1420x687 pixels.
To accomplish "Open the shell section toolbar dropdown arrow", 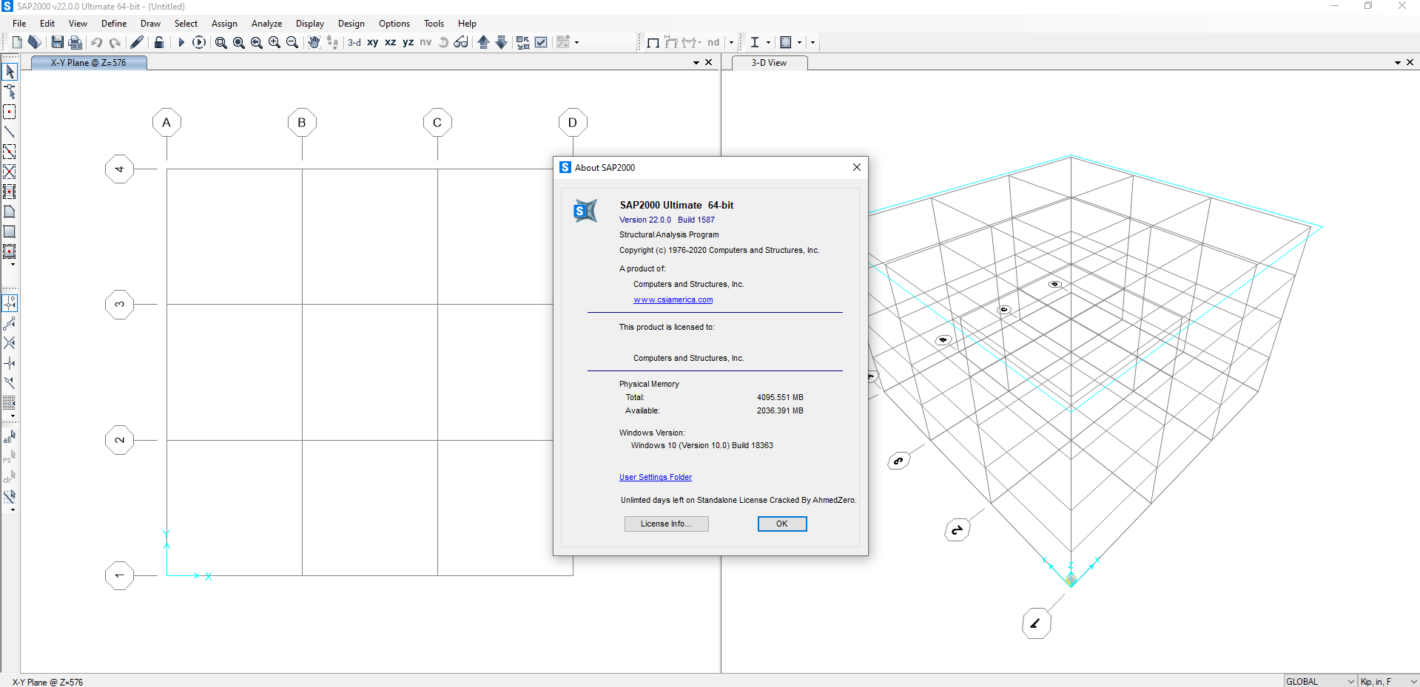I will [x=799, y=42].
